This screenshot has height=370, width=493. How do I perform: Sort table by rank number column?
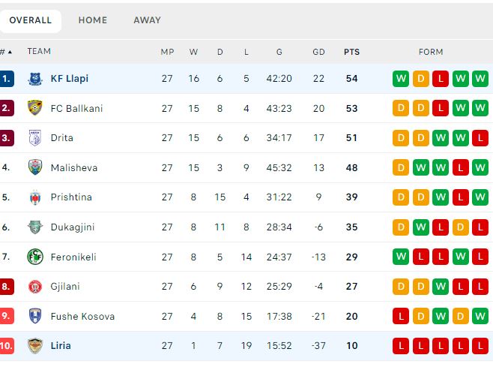(x=7, y=52)
